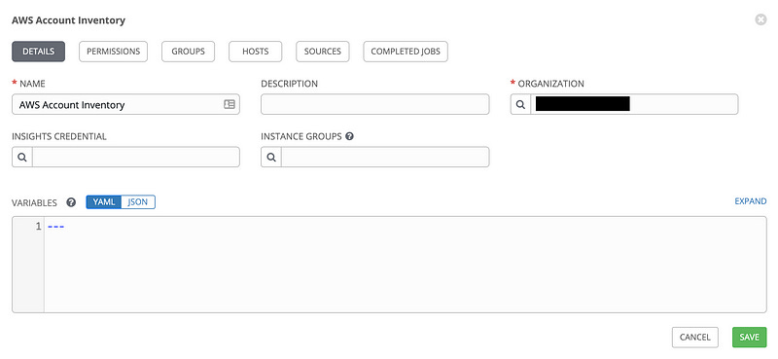Click the contact card icon in Name field
778x359 pixels.
(x=230, y=104)
